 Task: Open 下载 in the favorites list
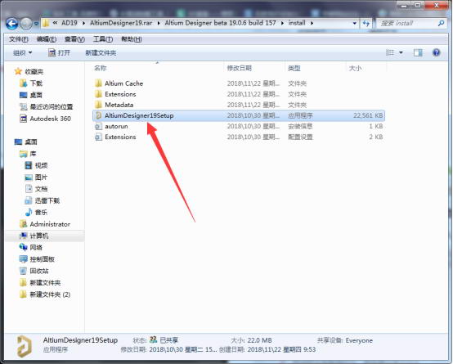(31, 83)
